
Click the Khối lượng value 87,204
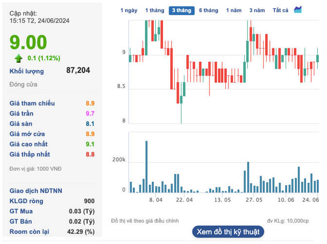78,70
